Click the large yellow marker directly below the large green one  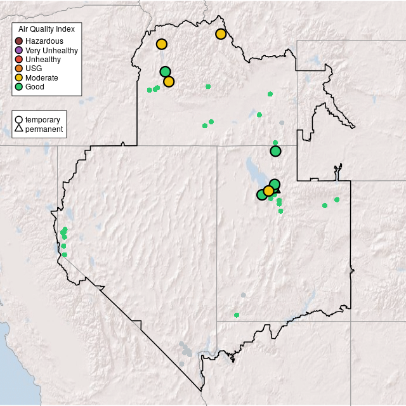click(x=169, y=82)
